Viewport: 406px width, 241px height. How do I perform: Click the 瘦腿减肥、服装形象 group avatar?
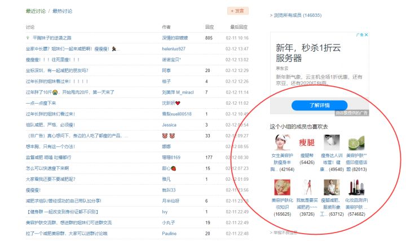tap(332, 187)
